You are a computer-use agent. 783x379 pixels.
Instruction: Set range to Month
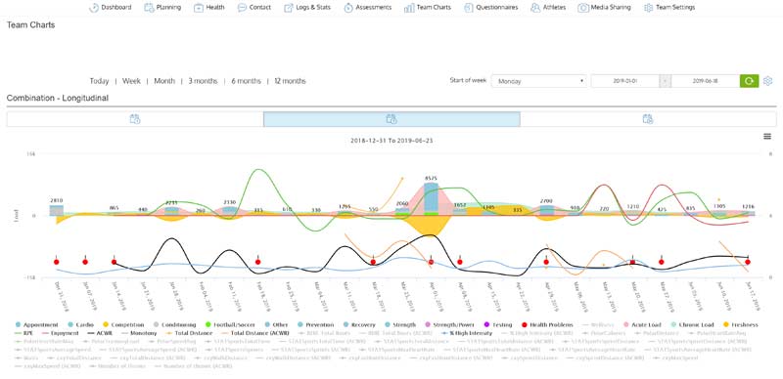(x=164, y=81)
